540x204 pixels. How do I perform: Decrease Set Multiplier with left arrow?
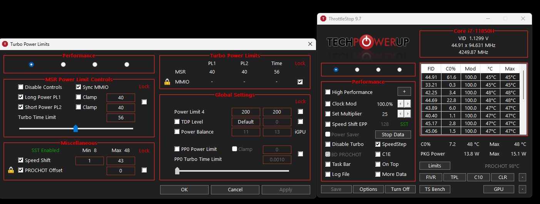coord(401,114)
